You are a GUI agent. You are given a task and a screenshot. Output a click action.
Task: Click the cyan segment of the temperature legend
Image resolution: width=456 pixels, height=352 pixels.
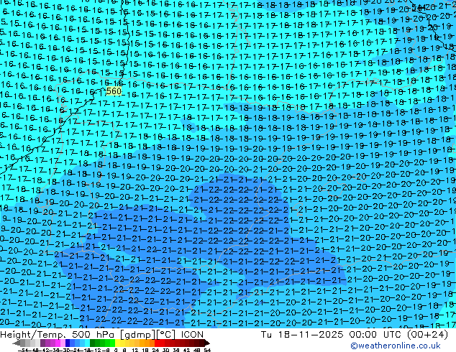click(x=87, y=343)
